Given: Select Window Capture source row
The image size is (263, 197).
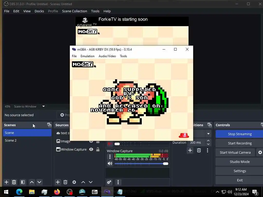Looking at the screenshot, I should click(78, 149).
